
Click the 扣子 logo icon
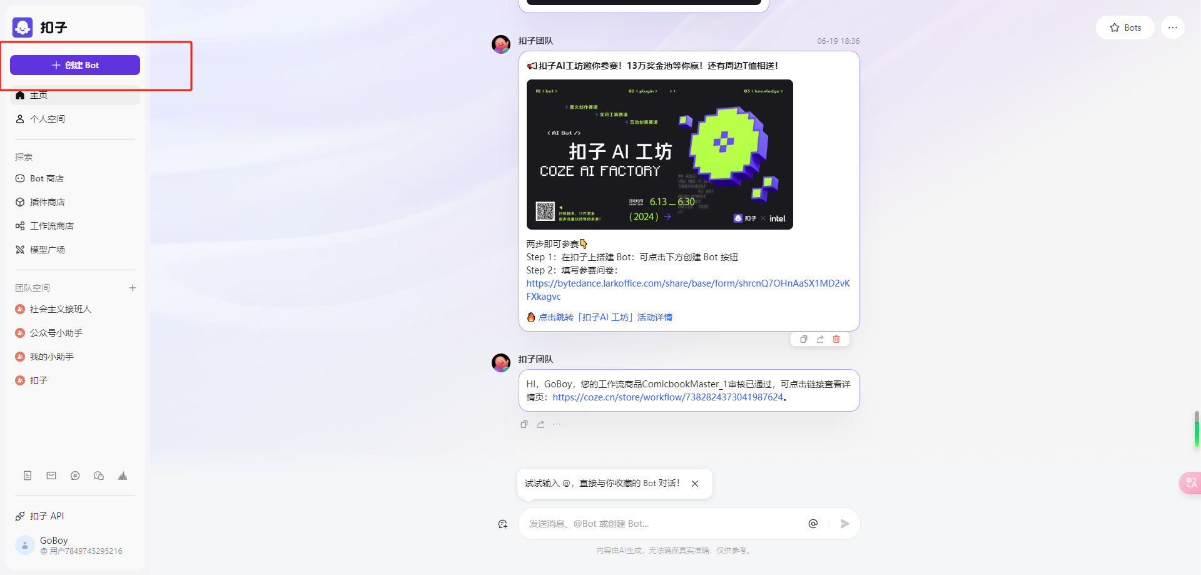[x=23, y=28]
